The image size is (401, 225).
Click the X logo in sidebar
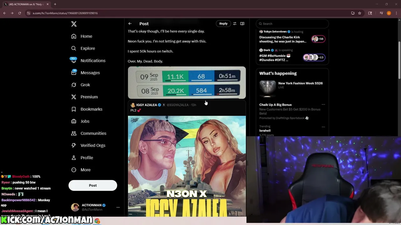point(74,24)
